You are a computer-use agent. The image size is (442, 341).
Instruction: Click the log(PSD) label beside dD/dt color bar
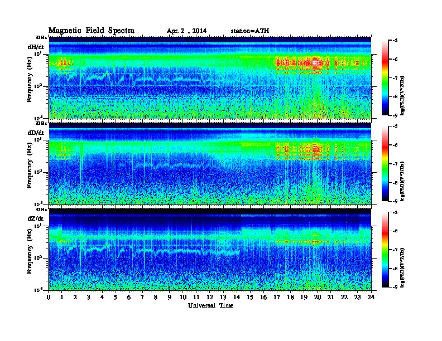coord(402,181)
